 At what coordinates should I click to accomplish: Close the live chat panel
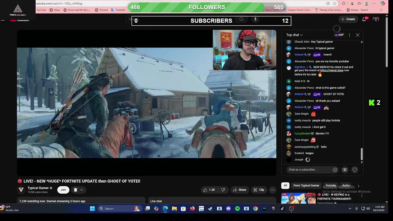[358, 35]
